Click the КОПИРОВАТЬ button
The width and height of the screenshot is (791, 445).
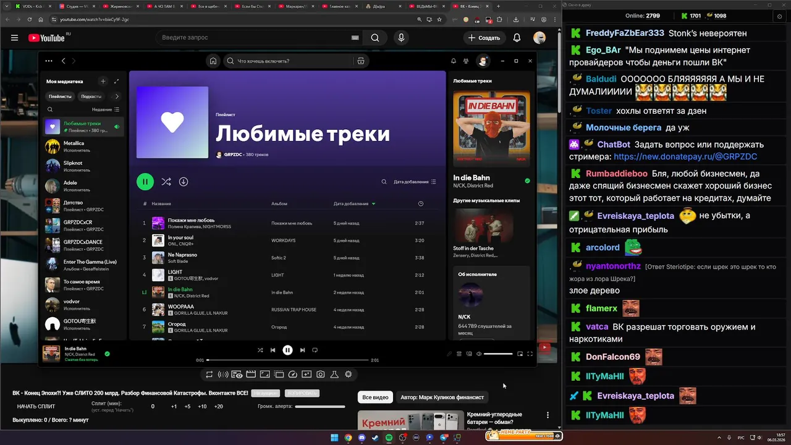pyautogui.click(x=302, y=393)
